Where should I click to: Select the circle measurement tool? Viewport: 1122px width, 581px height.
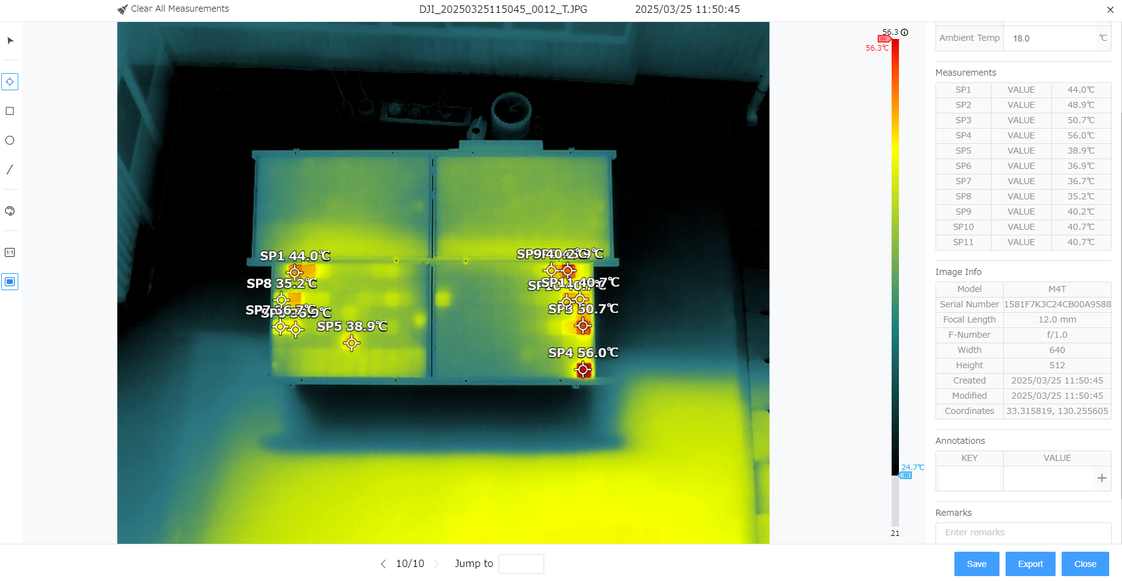[10, 140]
